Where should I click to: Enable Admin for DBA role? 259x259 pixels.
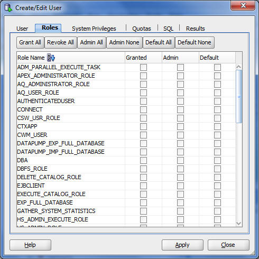(x=180, y=161)
